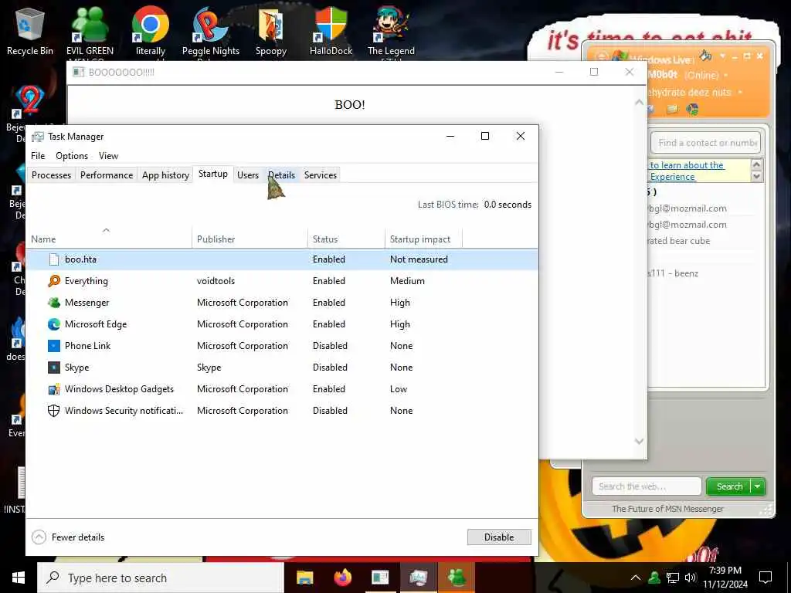Switch to the Processes tab

coord(51,175)
